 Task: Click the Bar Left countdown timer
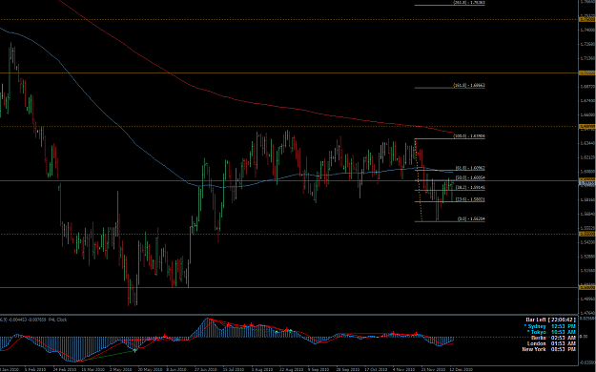click(551, 320)
